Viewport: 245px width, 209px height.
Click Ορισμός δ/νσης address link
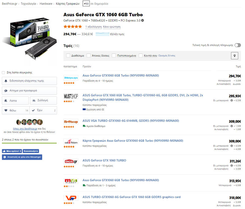tap(167, 56)
